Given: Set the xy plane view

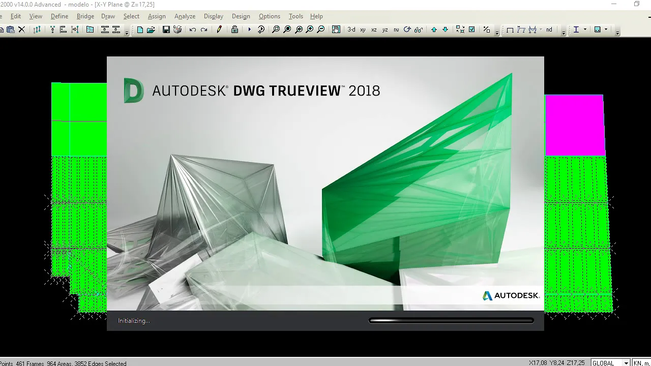Looking at the screenshot, I should 363,29.
